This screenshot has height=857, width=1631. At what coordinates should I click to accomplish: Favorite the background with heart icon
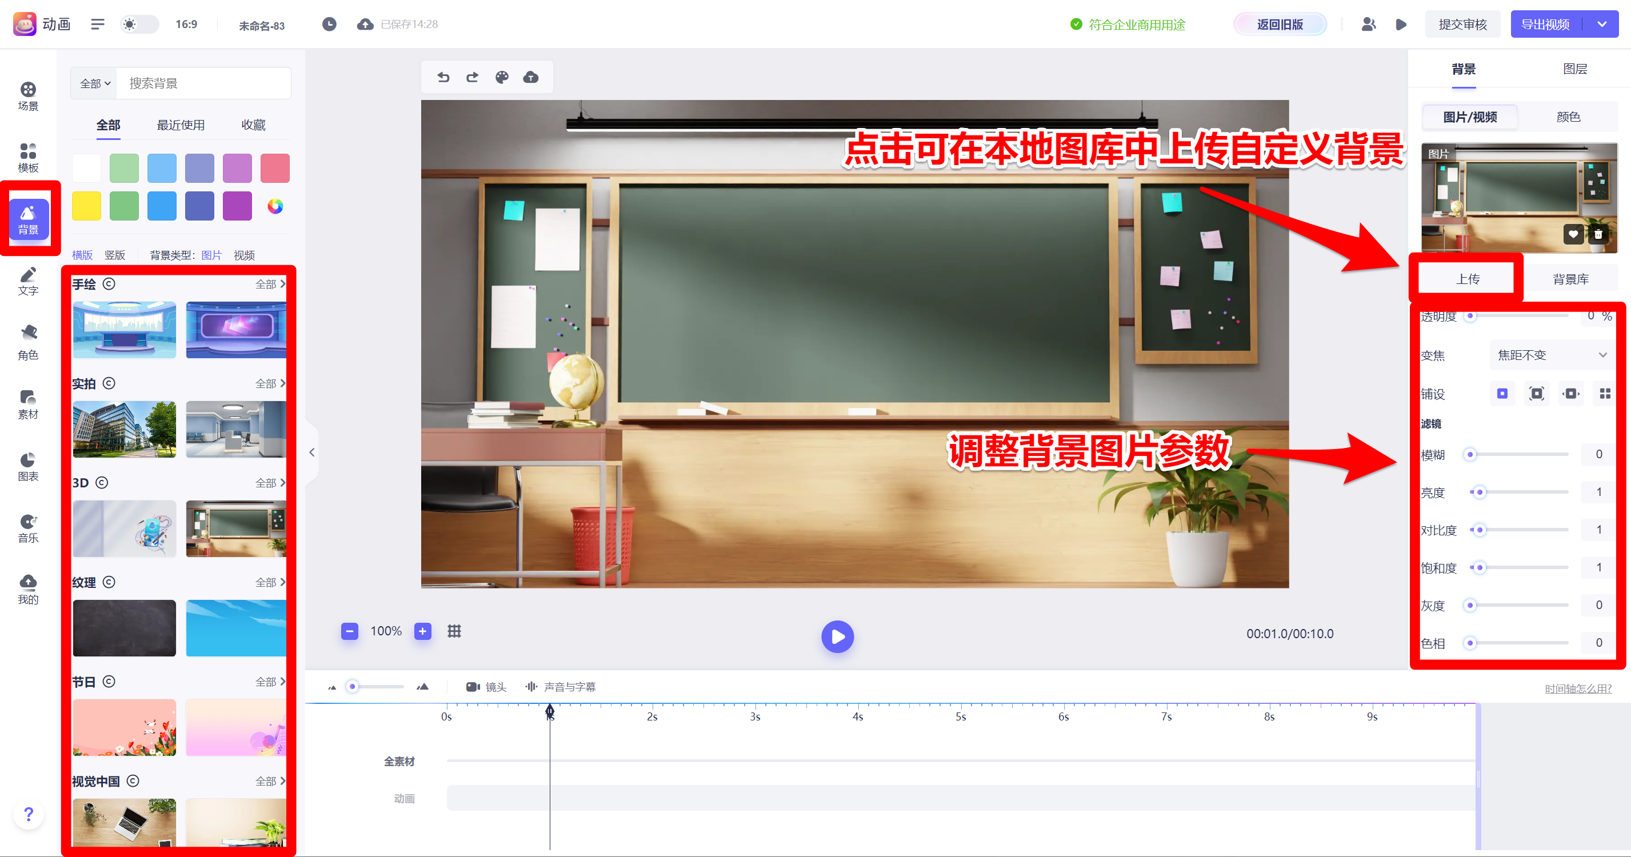coord(1573,234)
